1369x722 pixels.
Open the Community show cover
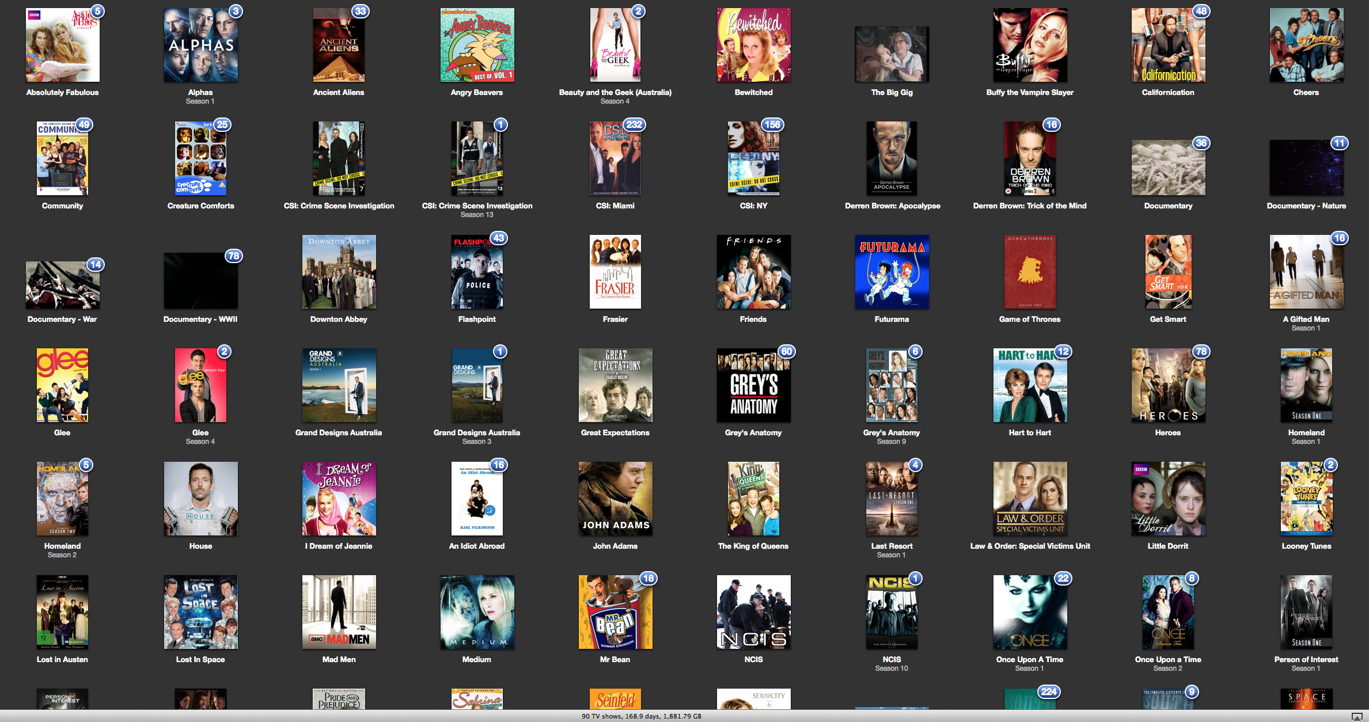click(62, 158)
